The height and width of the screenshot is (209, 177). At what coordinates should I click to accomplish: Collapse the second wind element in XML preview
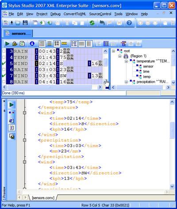pyautogui.click(x=25, y=162)
